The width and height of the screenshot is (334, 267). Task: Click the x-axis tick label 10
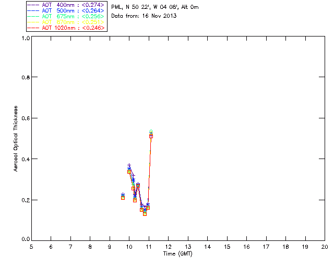tap(129, 247)
